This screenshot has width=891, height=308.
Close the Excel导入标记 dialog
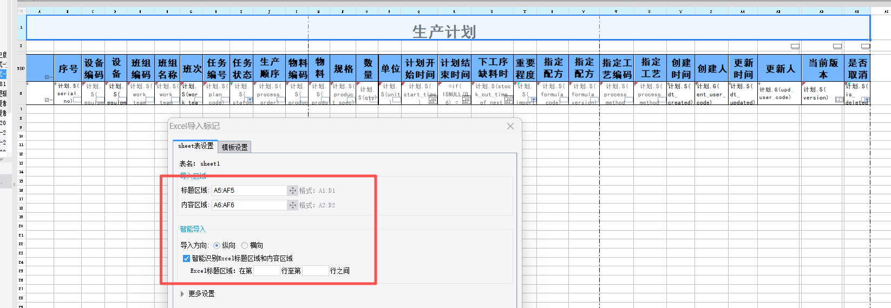click(x=510, y=126)
